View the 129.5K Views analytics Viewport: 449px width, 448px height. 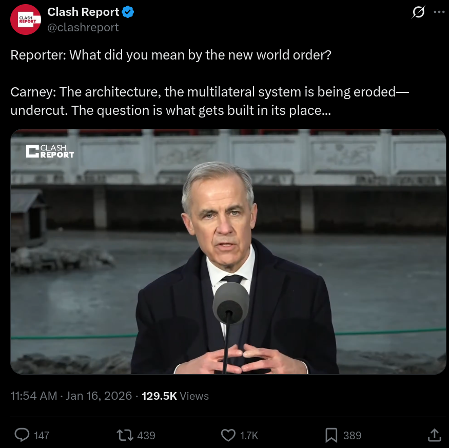click(175, 396)
